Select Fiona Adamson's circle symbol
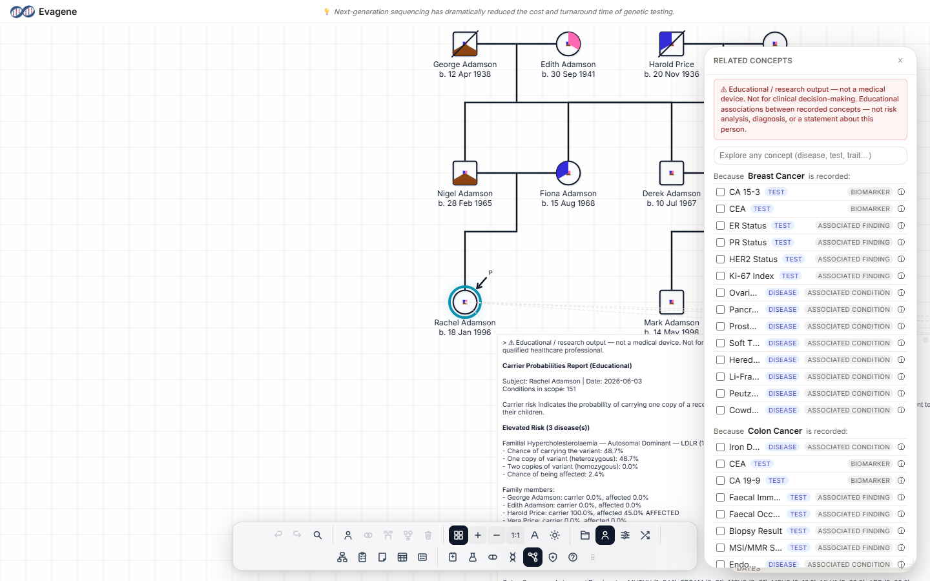Viewport: 930px width, 581px height. (x=568, y=173)
